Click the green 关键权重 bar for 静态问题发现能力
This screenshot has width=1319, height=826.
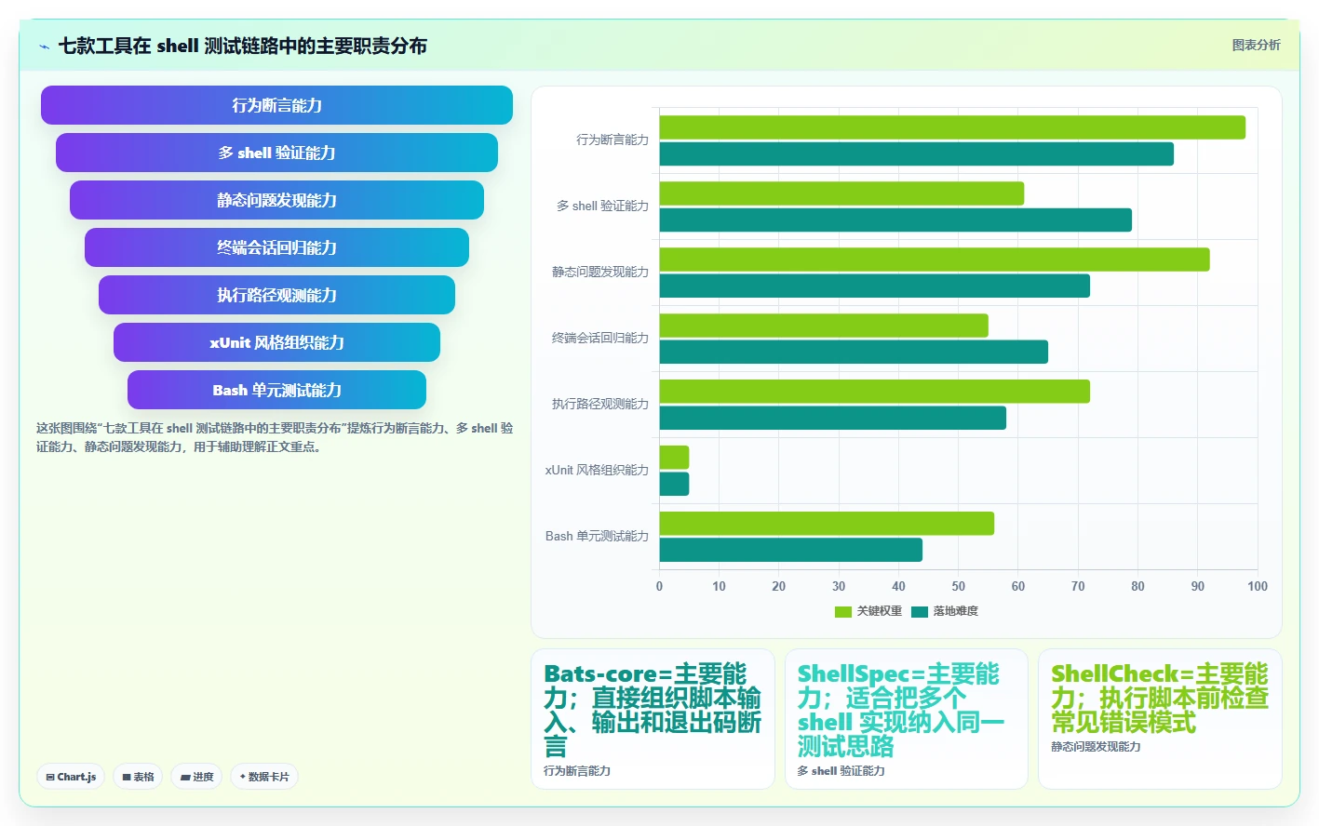click(x=935, y=260)
